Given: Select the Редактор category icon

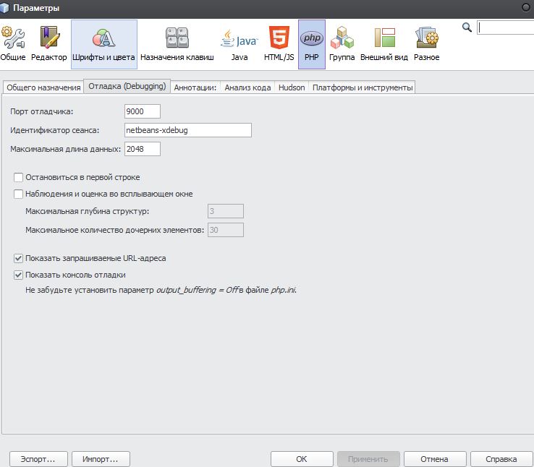Looking at the screenshot, I should click(x=49, y=43).
